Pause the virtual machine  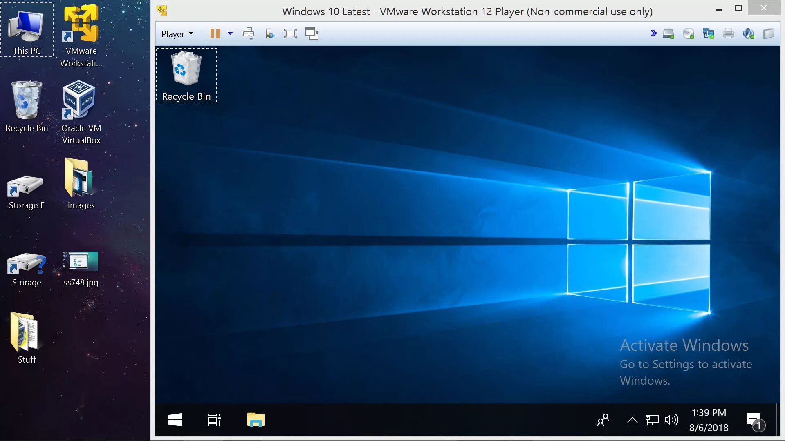[215, 33]
